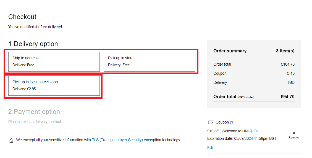Viewport: 312px width, 158px height.
Task: Click the 1.Delivery option heading
Action: click(33, 44)
